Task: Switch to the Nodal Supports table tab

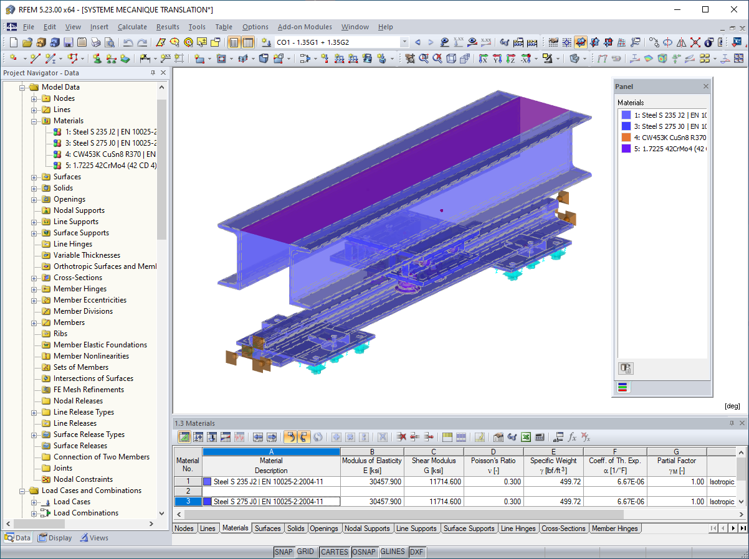Action: point(367,528)
